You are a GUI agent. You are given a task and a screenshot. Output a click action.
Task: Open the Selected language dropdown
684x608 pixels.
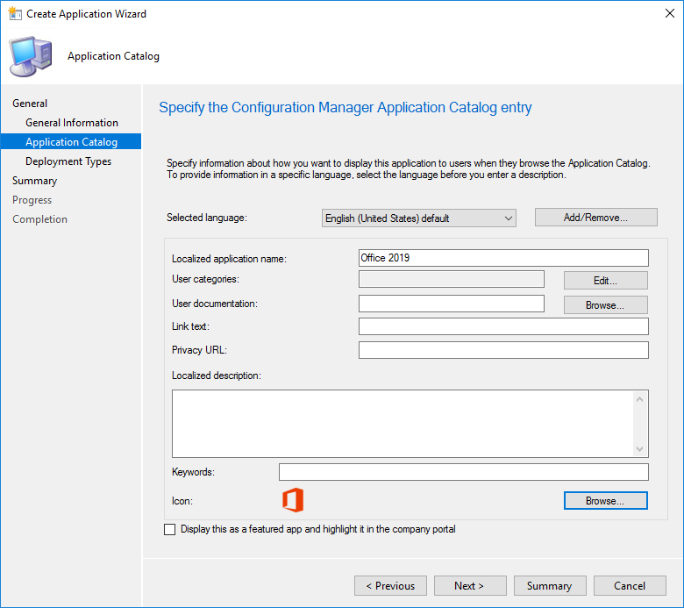coord(419,218)
